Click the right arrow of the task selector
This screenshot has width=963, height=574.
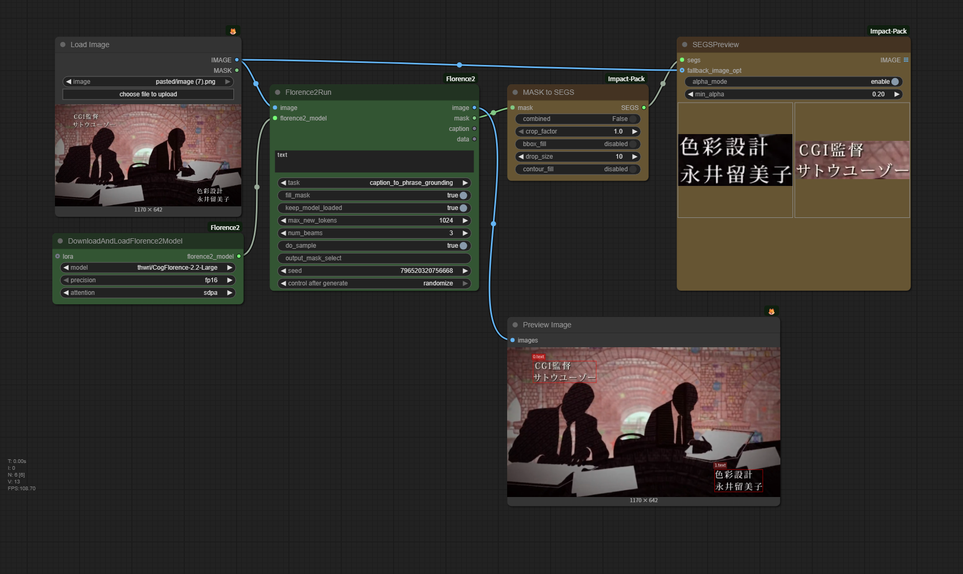coord(465,183)
